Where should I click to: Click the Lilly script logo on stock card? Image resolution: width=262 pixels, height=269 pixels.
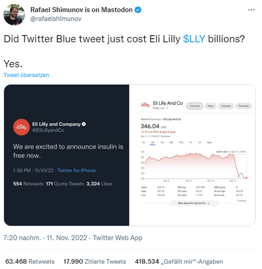tap(145, 105)
